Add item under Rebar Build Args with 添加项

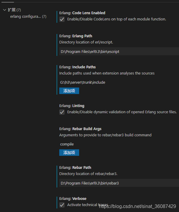tap(69, 153)
